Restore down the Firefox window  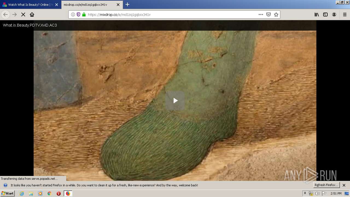coord(342,2)
